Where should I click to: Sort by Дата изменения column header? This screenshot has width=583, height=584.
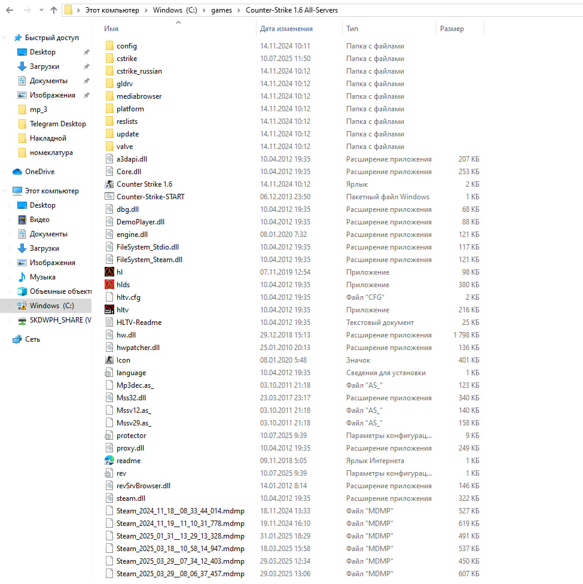(286, 29)
